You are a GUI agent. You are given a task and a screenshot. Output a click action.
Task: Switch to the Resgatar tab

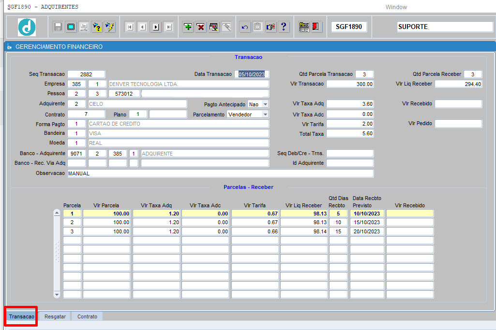(x=55, y=316)
